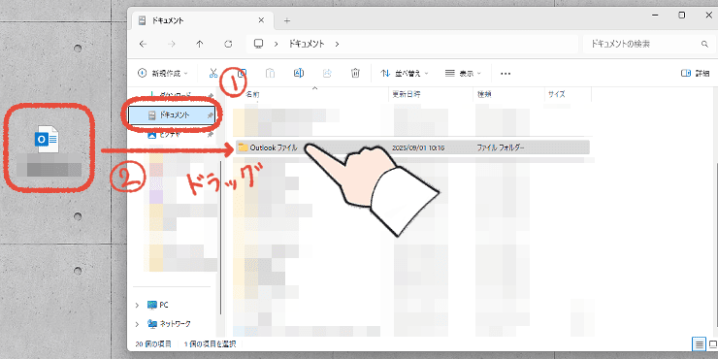Click the ドキュメントの検索 search field
This screenshot has height=359, width=718.
[x=648, y=44]
